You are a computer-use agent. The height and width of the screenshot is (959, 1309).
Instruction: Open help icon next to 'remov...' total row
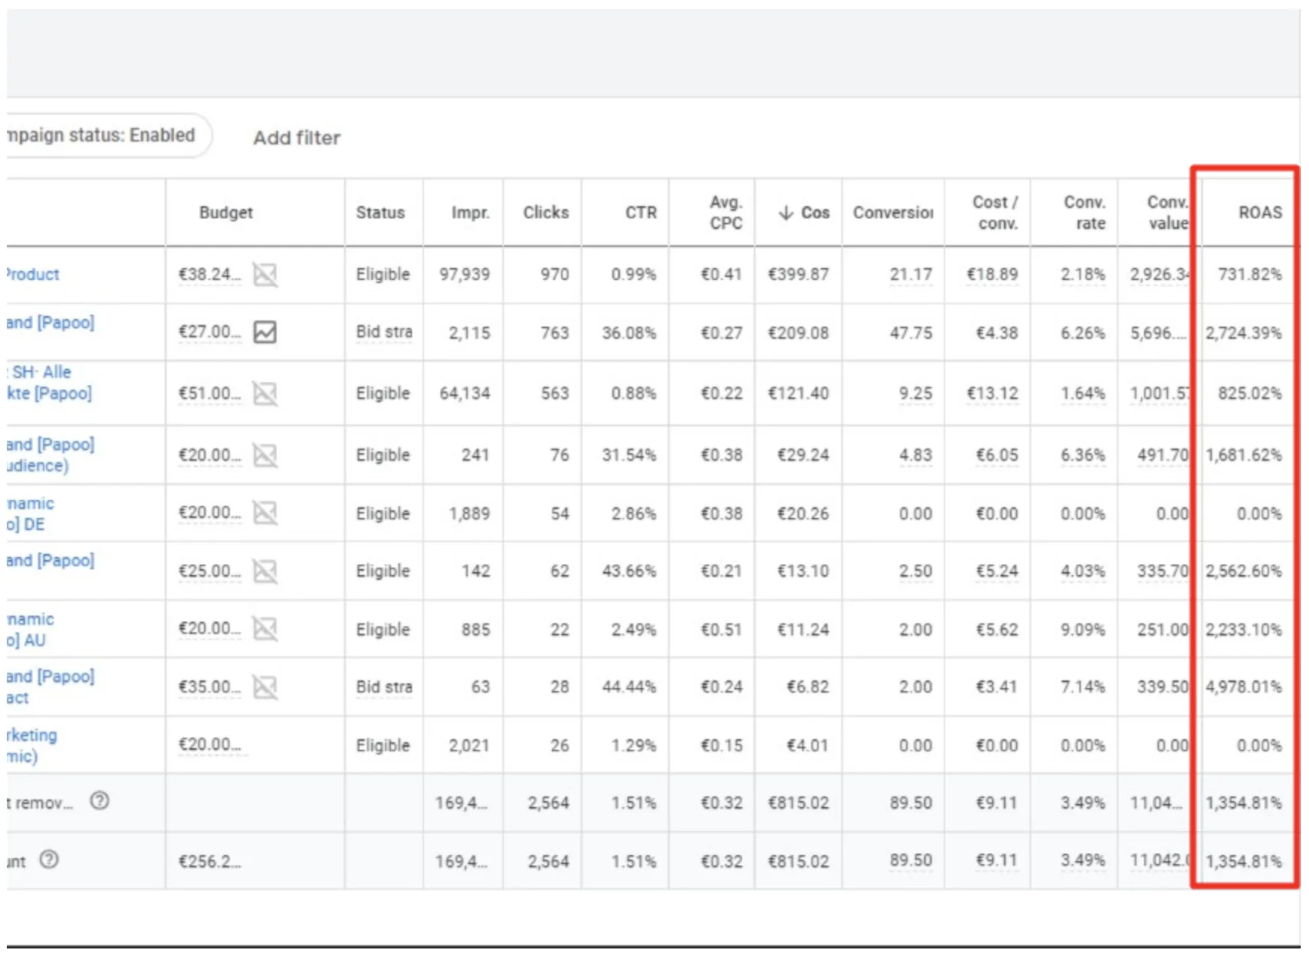click(x=99, y=801)
